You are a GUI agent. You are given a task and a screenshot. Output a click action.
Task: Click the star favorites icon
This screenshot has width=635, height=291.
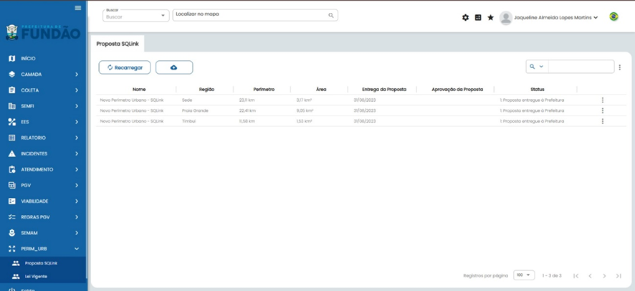click(491, 17)
